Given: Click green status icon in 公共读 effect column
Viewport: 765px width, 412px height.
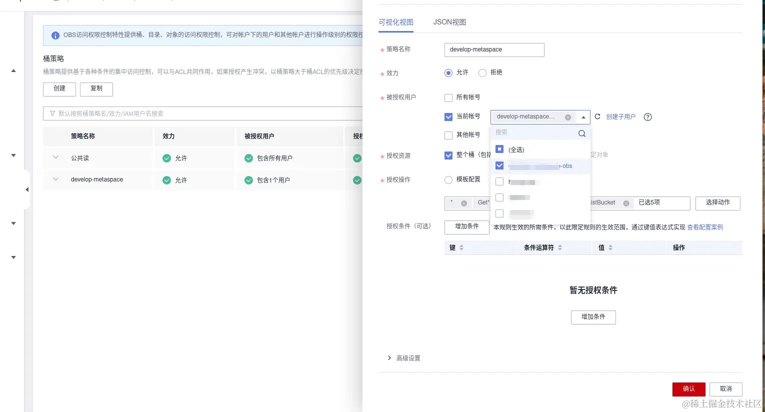Looking at the screenshot, I should click(x=167, y=158).
